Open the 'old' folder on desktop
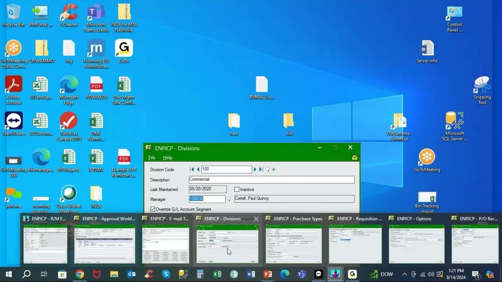The height and width of the screenshot is (282, 502). [289, 124]
